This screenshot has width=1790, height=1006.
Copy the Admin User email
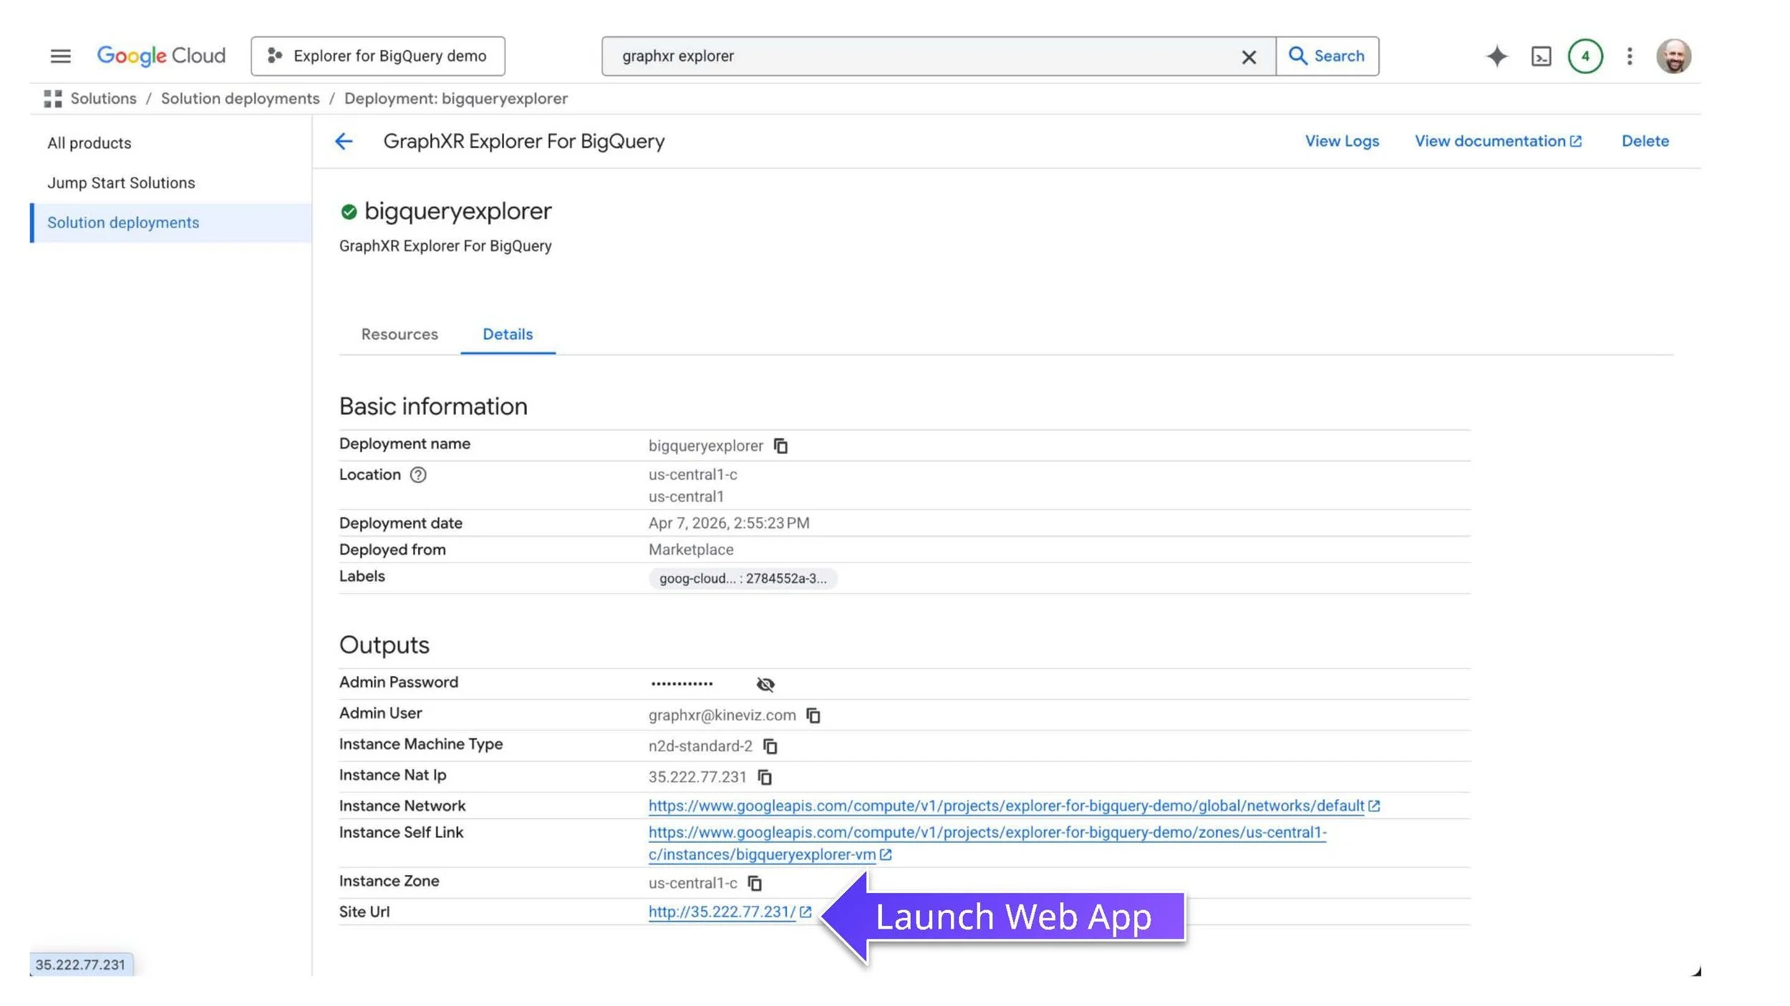pos(813,715)
